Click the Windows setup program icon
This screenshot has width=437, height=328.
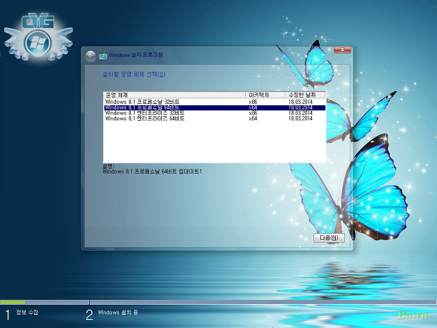(x=103, y=55)
